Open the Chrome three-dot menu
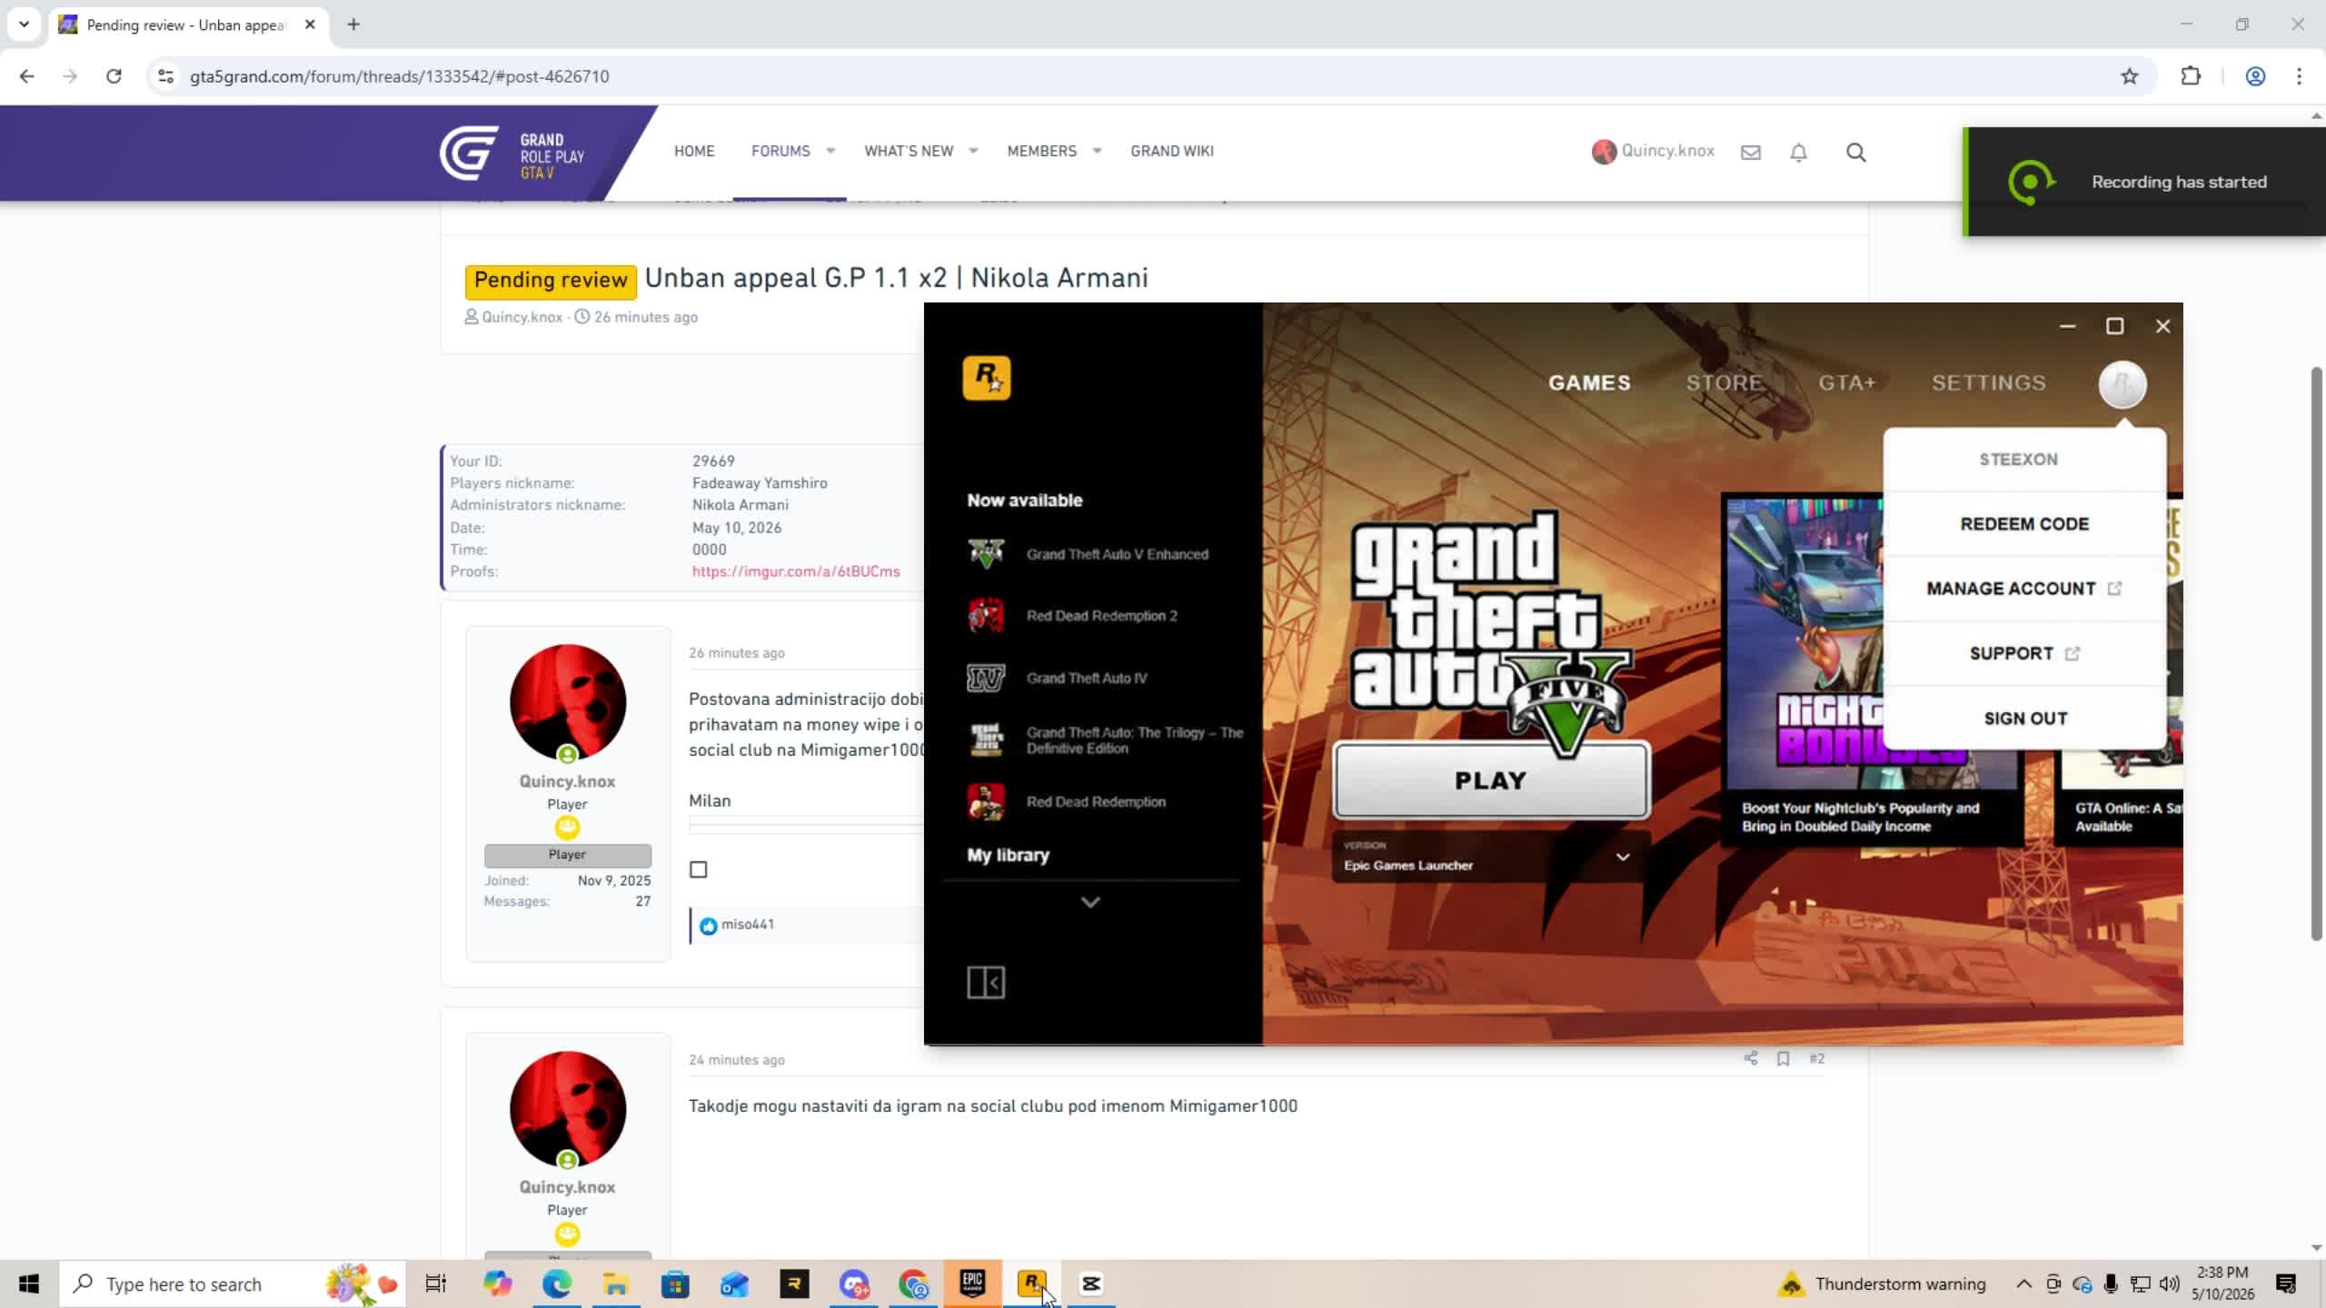 (x=2300, y=76)
